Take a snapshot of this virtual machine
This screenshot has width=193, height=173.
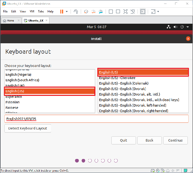[86, 12]
